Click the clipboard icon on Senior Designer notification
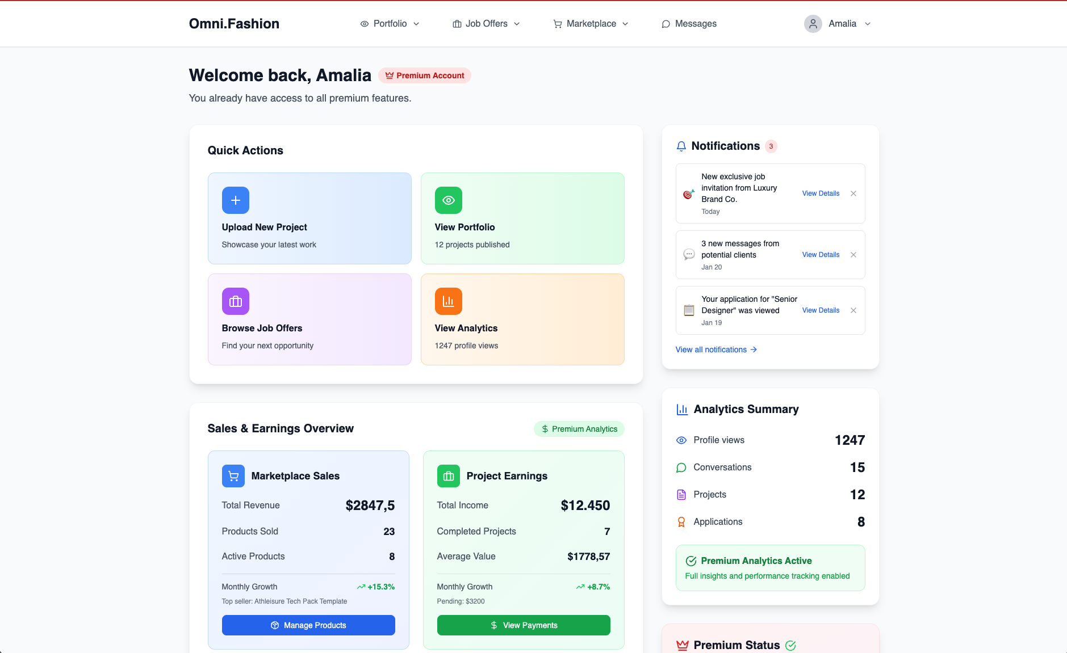This screenshot has width=1067, height=653. tap(689, 310)
